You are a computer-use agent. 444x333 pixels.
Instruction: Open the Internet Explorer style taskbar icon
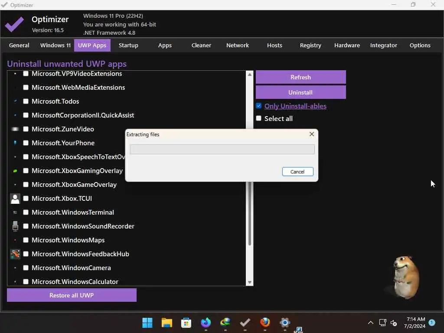click(225, 323)
